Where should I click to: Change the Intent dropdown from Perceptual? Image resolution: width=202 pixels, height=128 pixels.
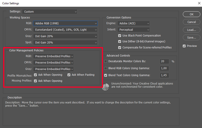(x=133, y=30)
